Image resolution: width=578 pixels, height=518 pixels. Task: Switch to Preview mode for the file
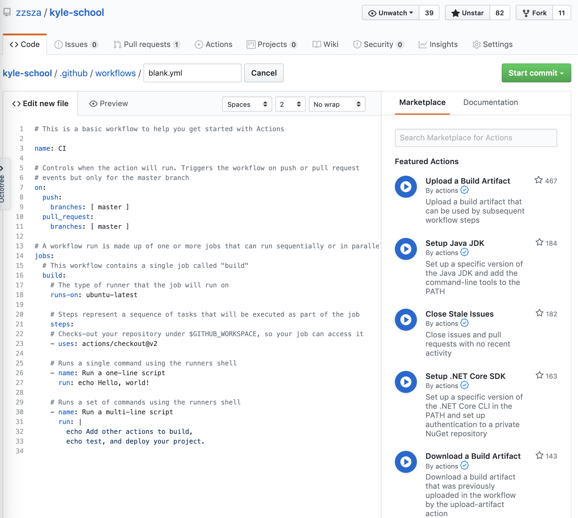click(109, 104)
